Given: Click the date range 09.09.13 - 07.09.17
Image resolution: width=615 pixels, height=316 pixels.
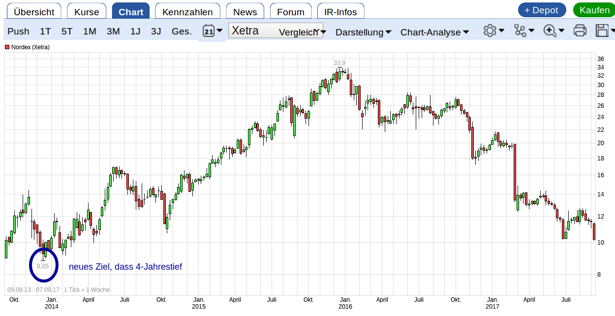Looking at the screenshot, I should tap(33, 290).
